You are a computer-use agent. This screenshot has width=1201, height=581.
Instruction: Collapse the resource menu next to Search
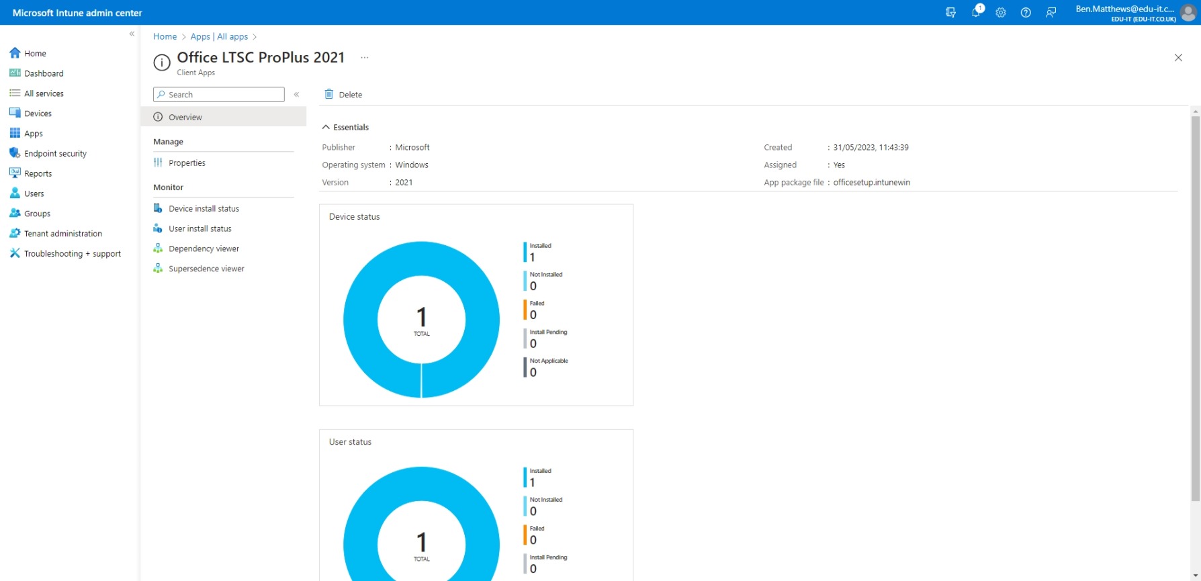click(x=296, y=95)
